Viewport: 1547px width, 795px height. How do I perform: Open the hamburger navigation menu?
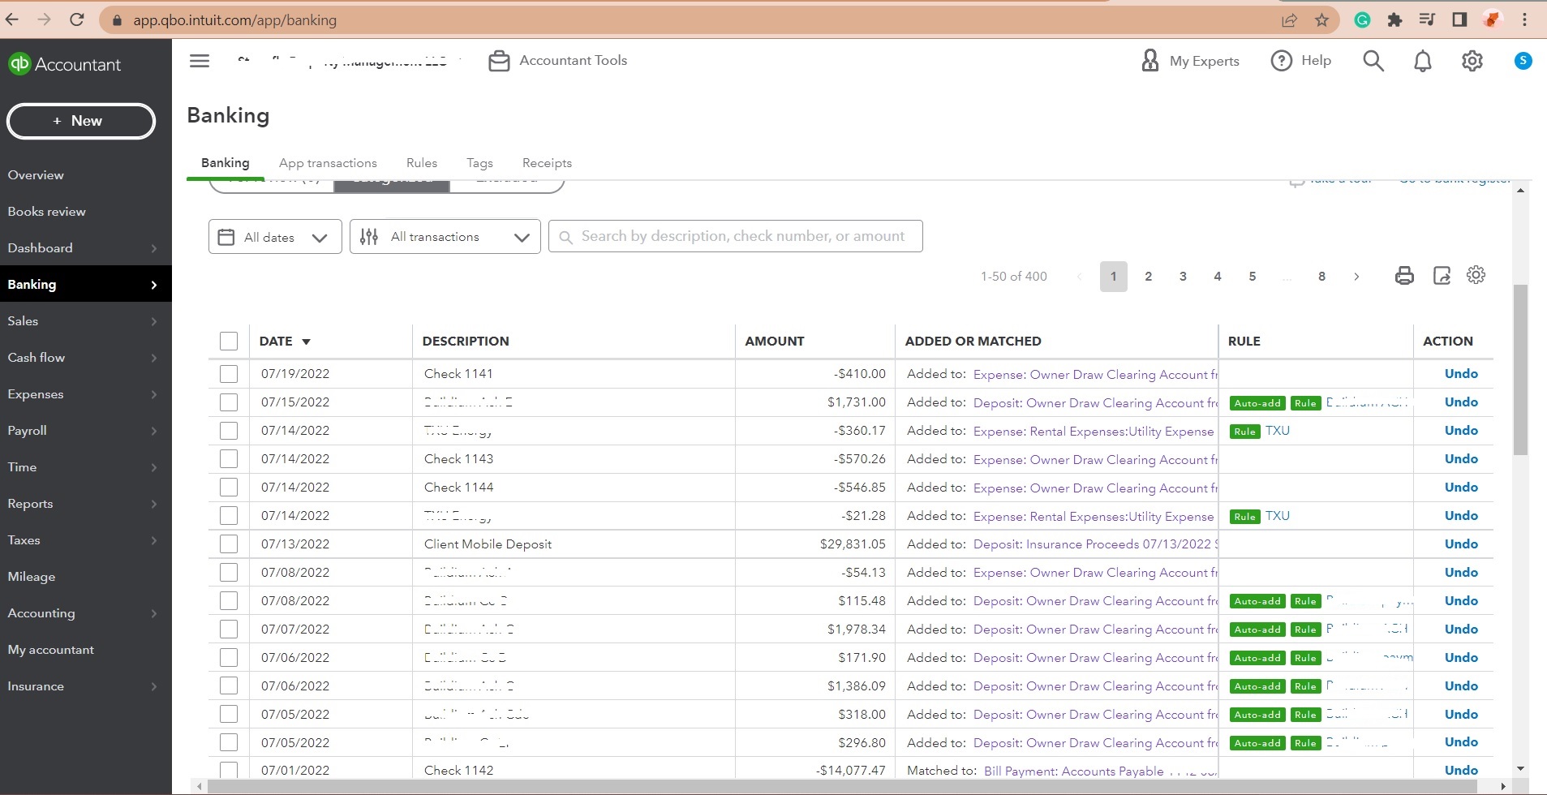(200, 61)
